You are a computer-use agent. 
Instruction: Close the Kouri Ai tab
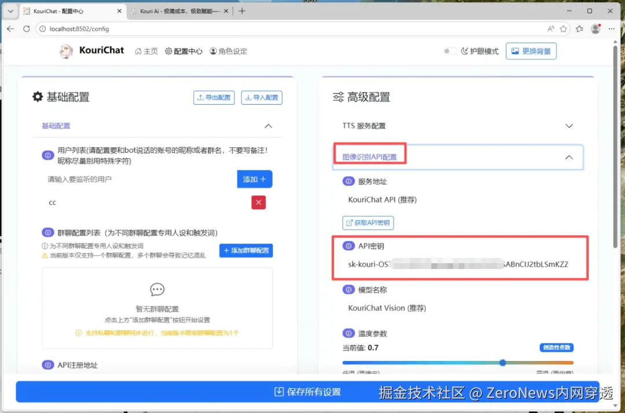coord(226,11)
